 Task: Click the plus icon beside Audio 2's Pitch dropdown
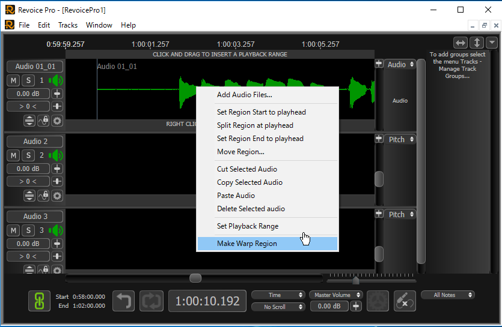tap(379, 139)
